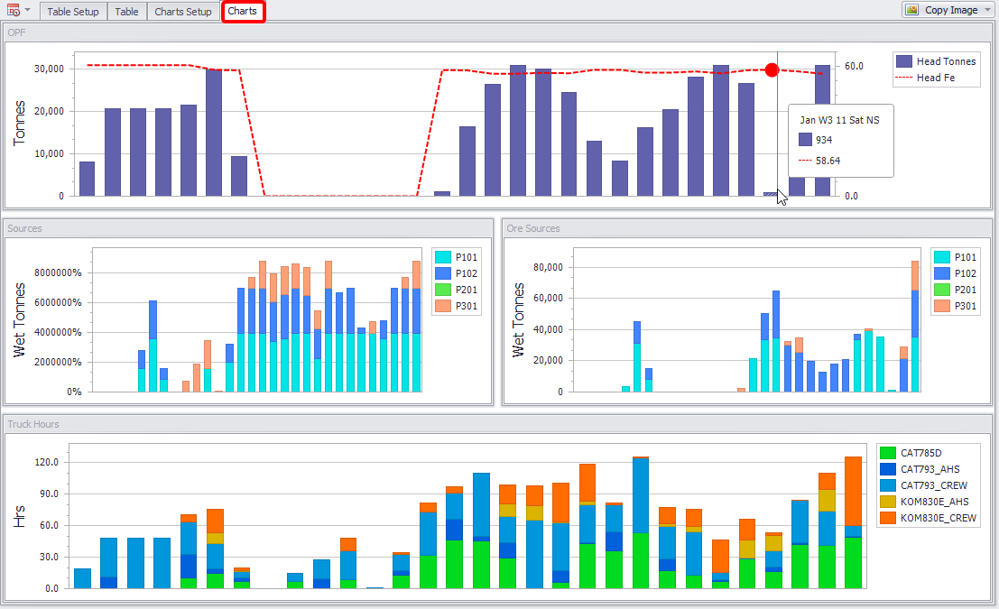Click the Tonnes axis title in OPF chart
Screen dimensions: 999x609
(20, 123)
